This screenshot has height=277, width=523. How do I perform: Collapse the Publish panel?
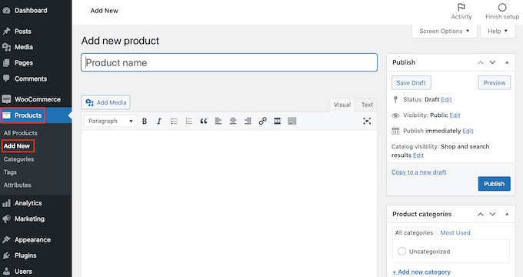pos(507,62)
